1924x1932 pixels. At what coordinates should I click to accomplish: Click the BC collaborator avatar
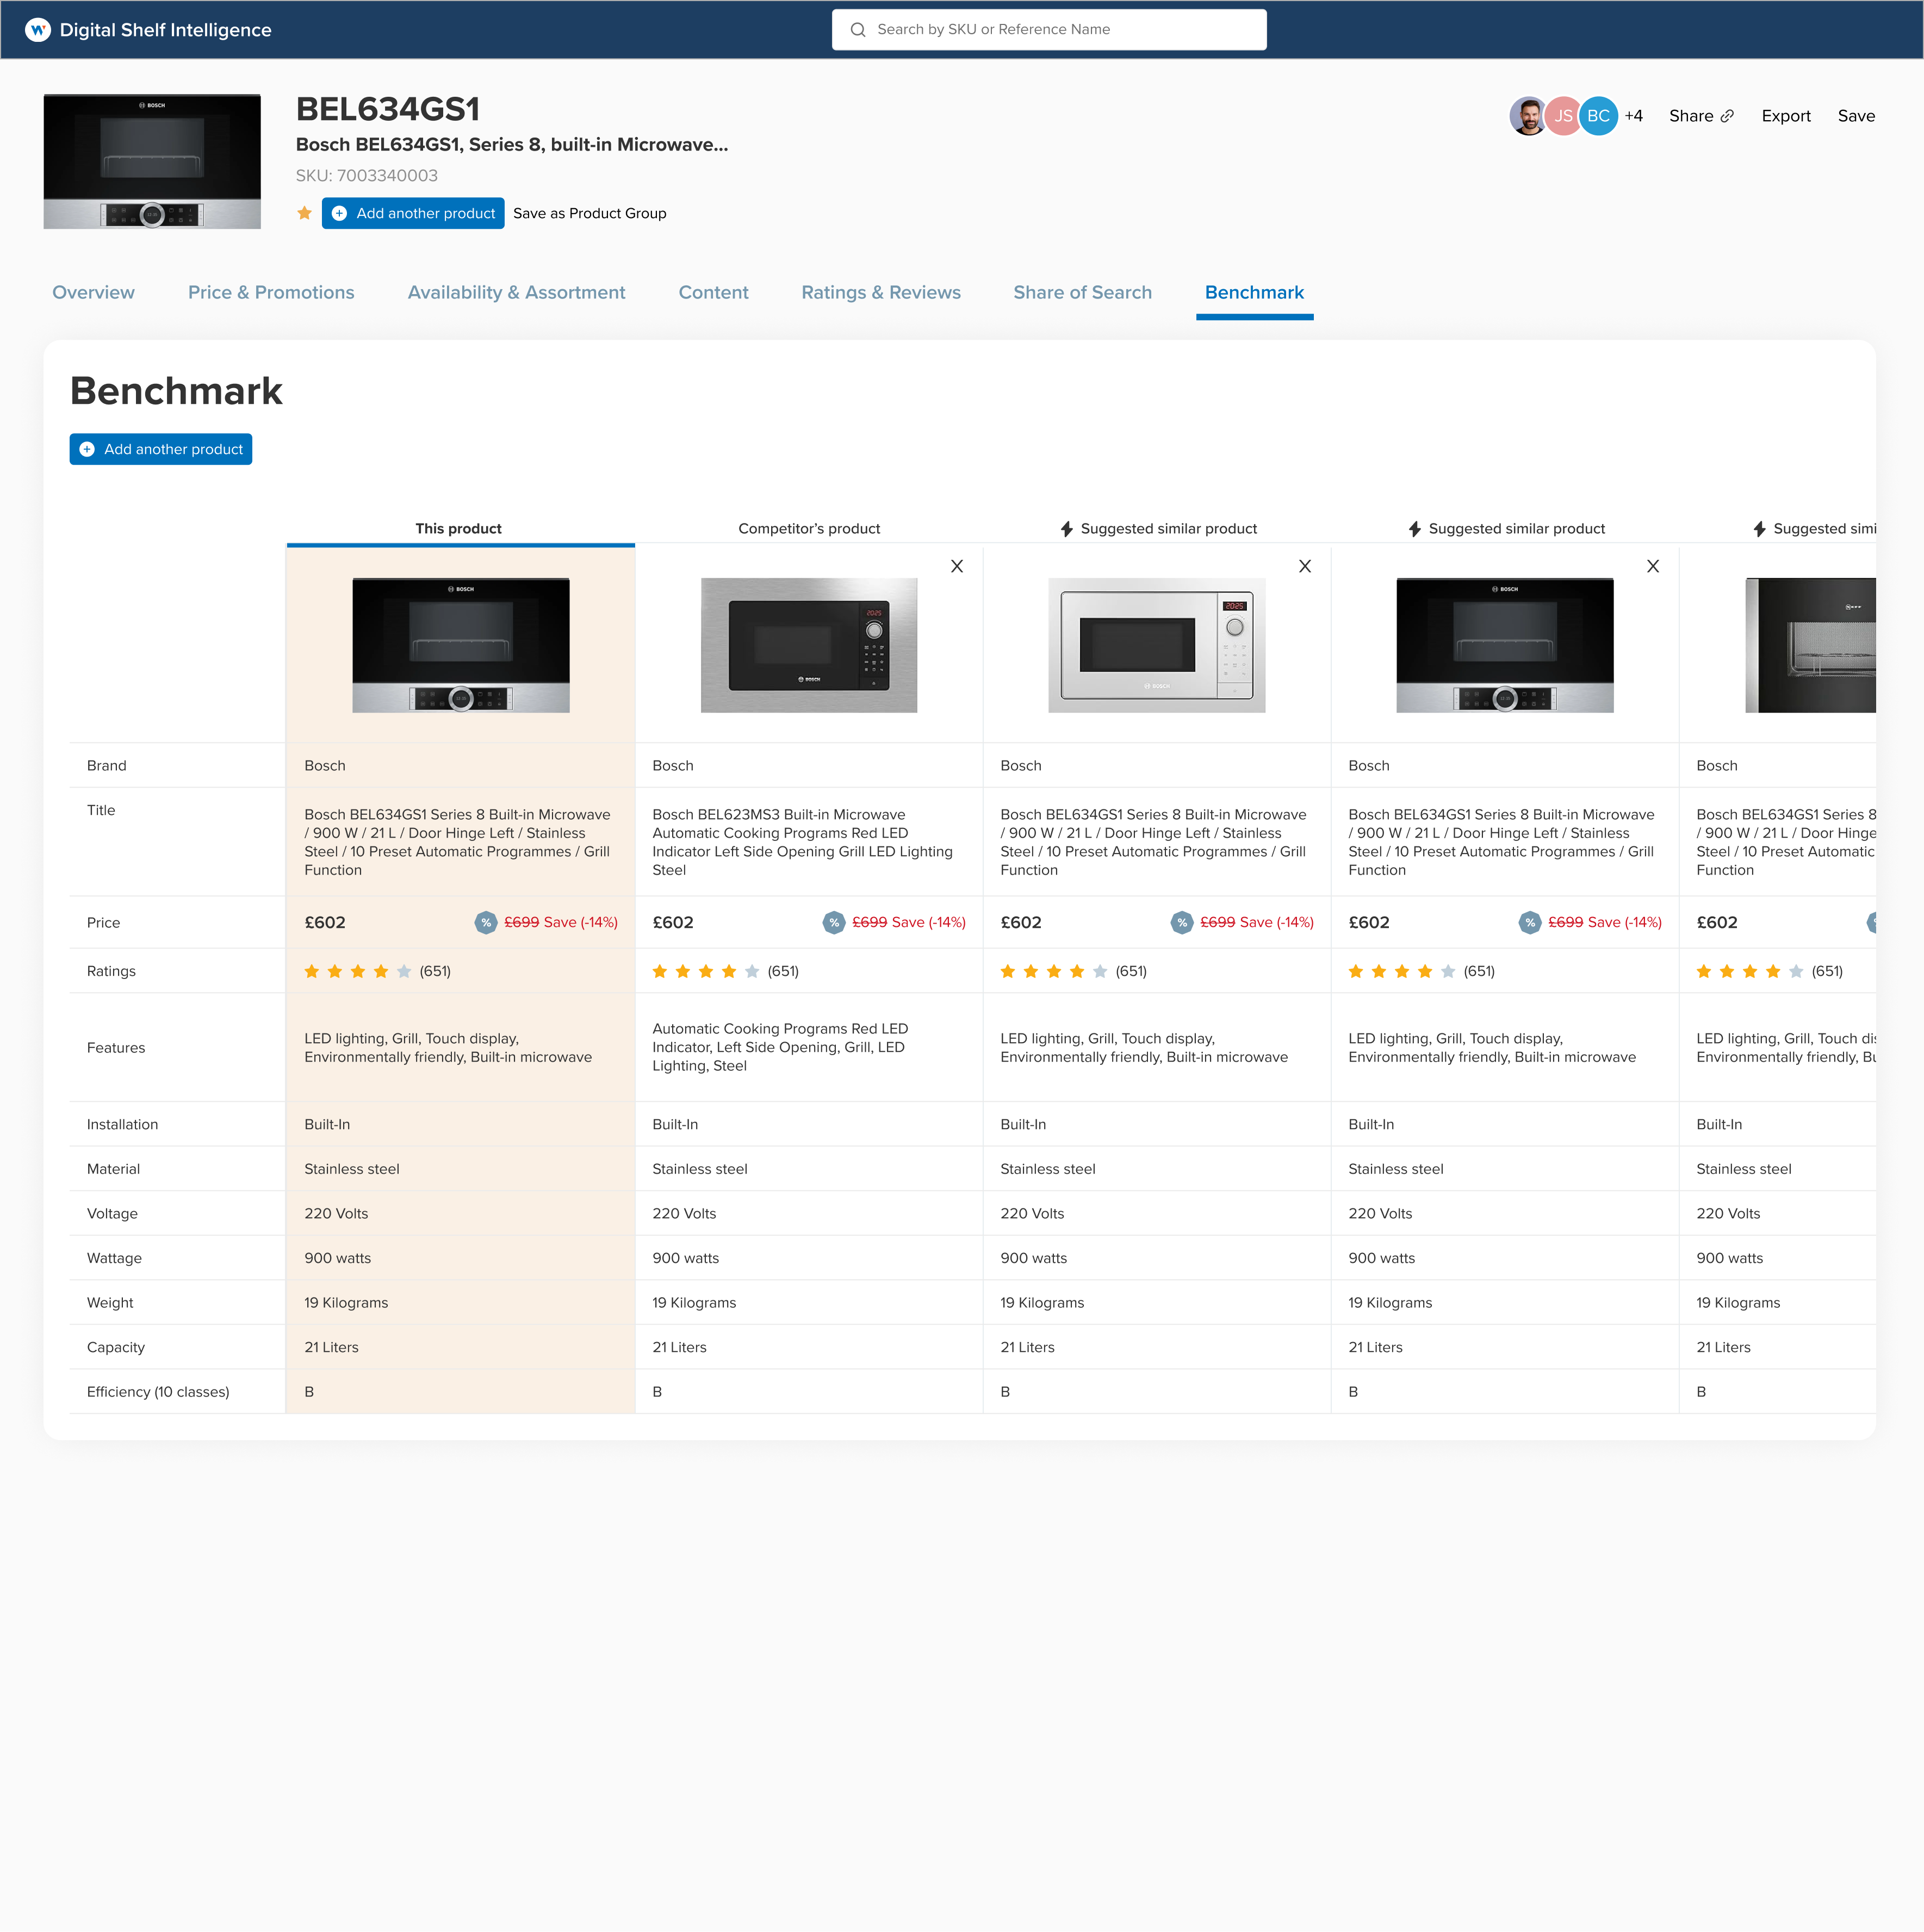1598,116
